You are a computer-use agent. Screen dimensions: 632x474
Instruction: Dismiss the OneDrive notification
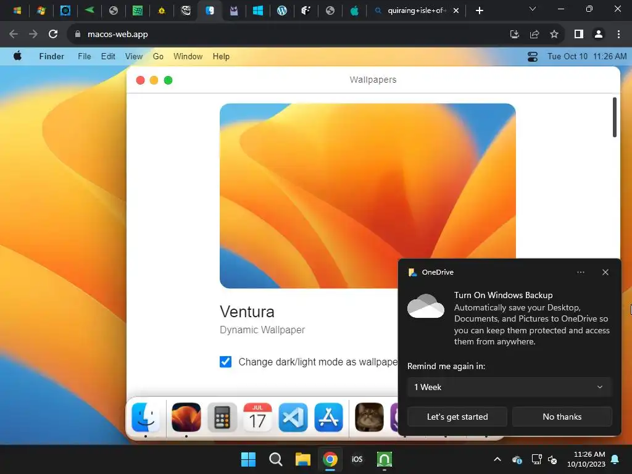point(605,272)
